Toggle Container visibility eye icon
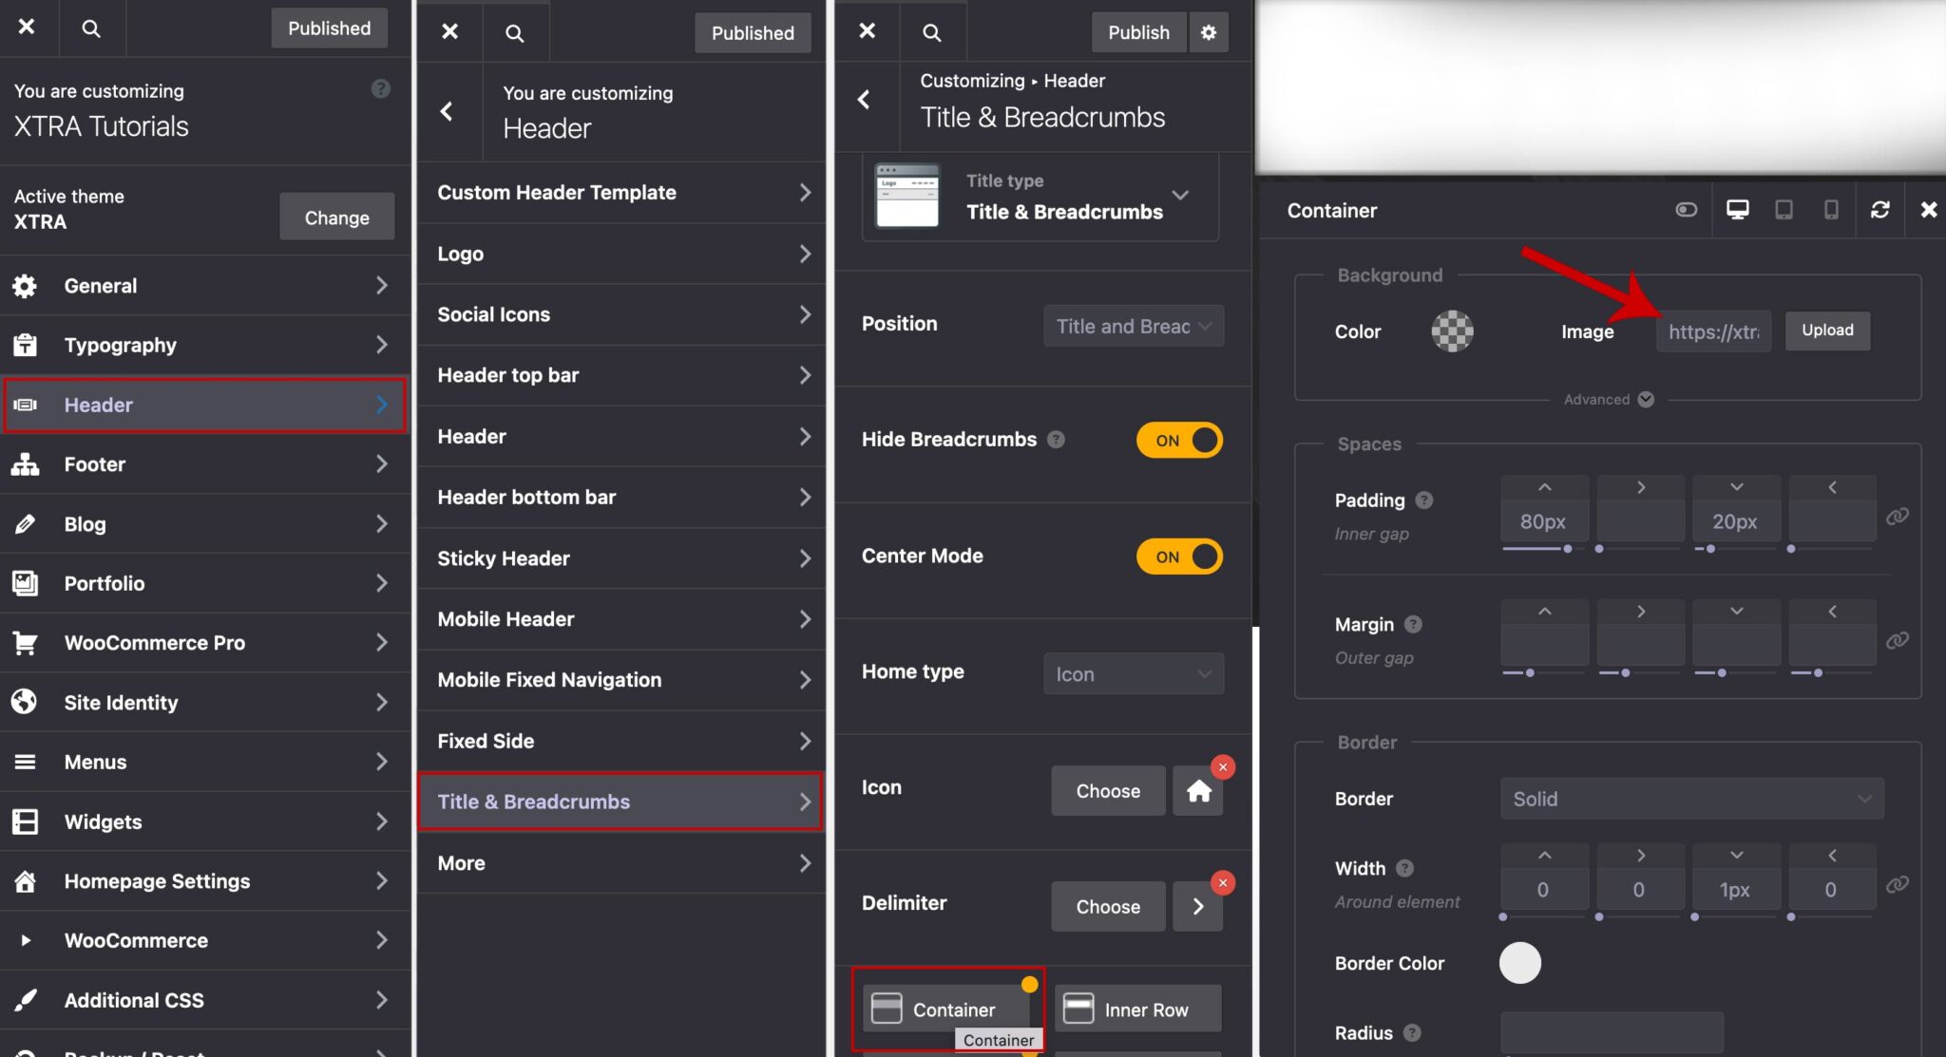1946x1057 pixels. pos(1686,209)
